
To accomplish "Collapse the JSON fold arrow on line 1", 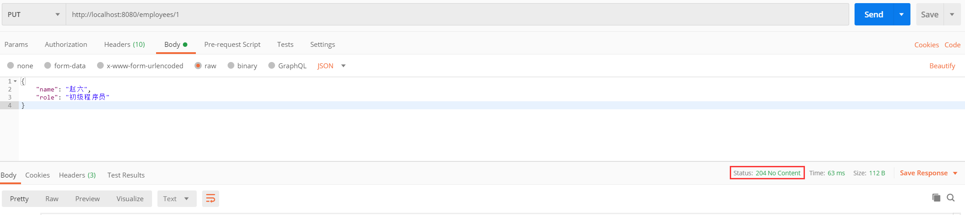I will coord(16,81).
